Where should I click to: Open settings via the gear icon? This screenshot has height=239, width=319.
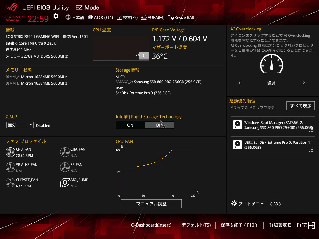pyautogui.click(x=55, y=16)
